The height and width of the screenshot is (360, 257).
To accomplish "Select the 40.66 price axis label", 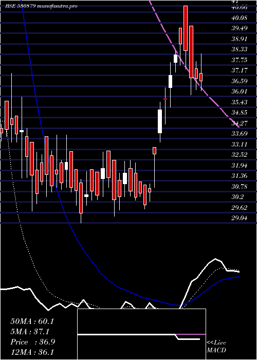I will [x=240, y=7].
